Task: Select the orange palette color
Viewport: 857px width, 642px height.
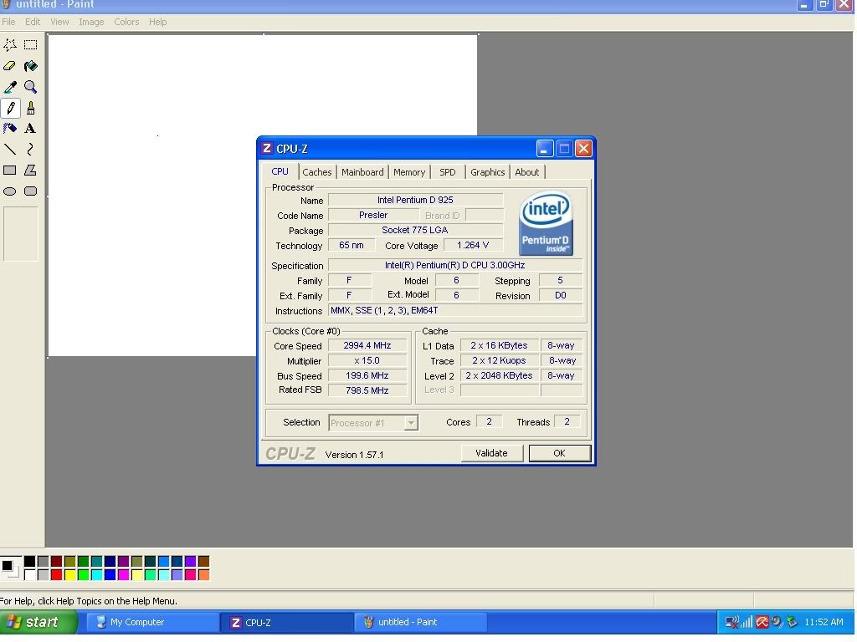Action: coord(204,574)
